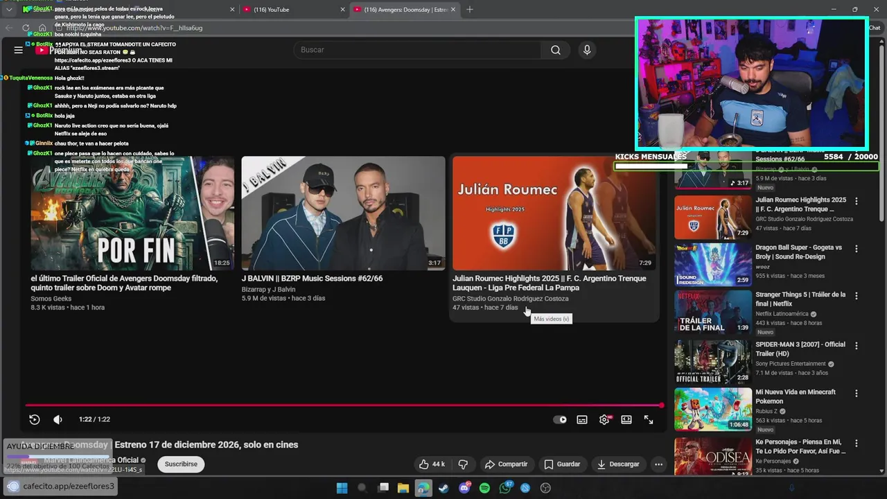This screenshot has width=887, height=499.
Task: Open the browser home button
Action: coord(42,28)
